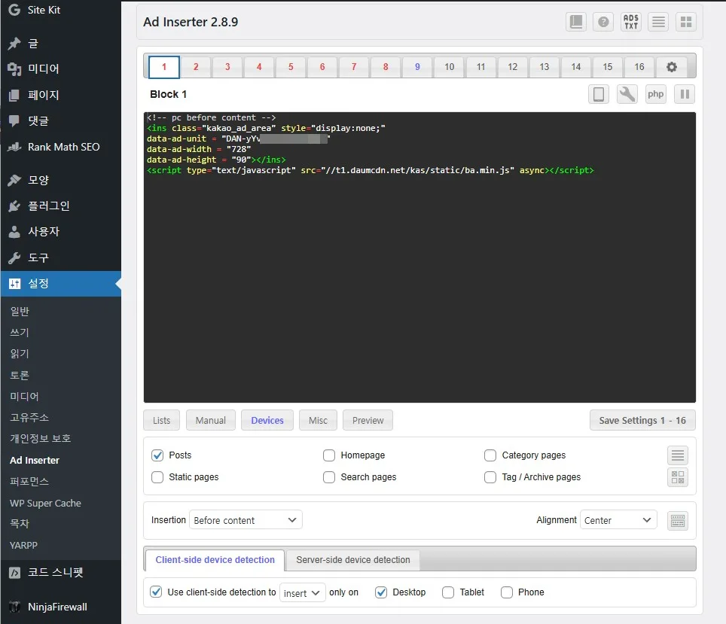Open the ADS.TXT editor icon
Screen dimensions: 726x624
tap(631, 22)
